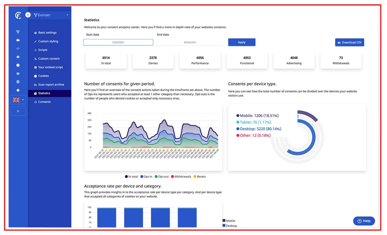
Task: Click the 4056 Performance stat card
Action: 200,60
